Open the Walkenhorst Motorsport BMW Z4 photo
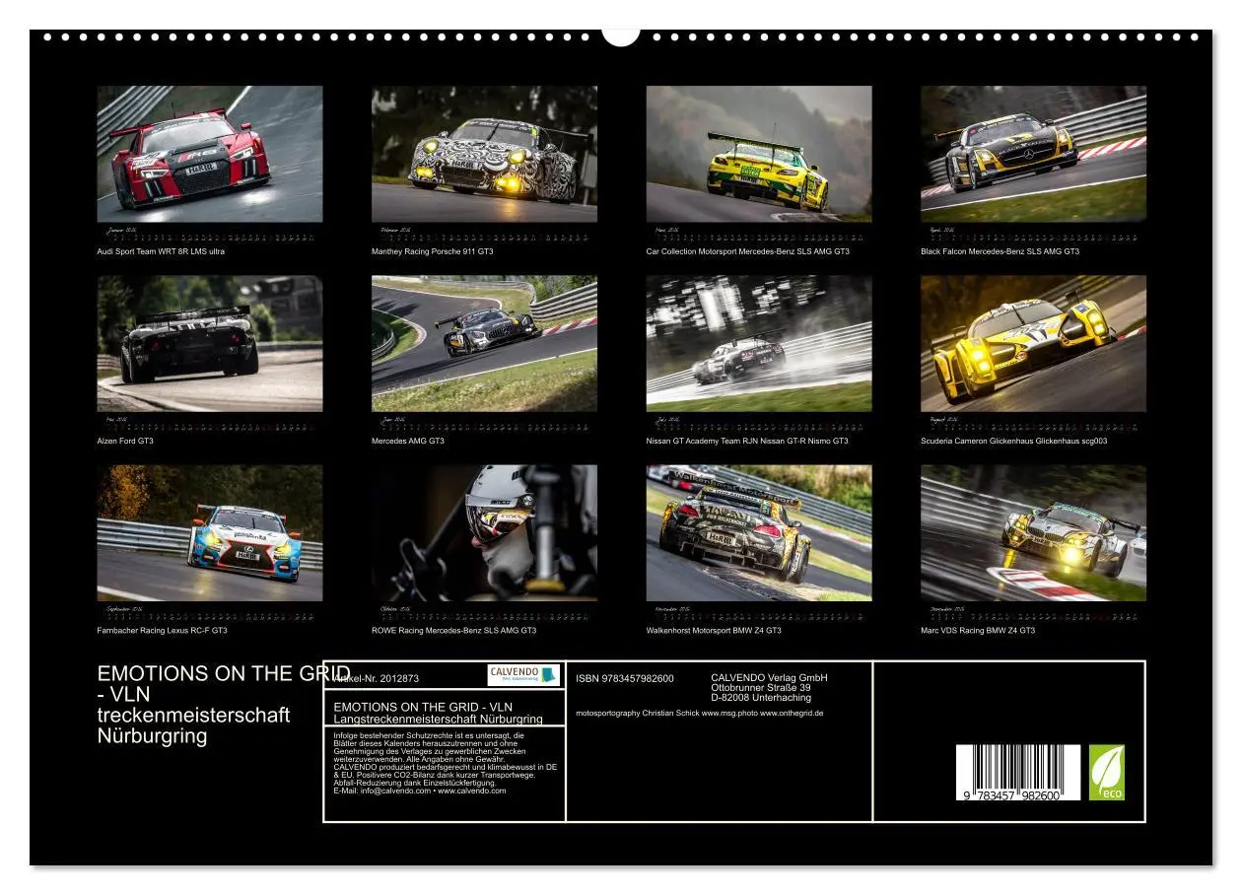The height and width of the screenshot is (895, 1242). [759, 533]
